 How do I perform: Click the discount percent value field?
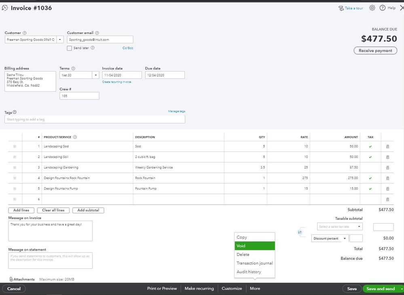coord(356,238)
